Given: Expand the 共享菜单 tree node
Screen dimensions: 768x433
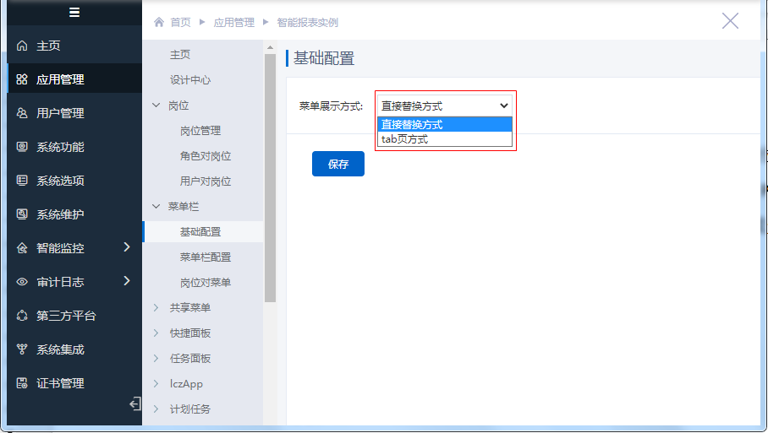Looking at the screenshot, I should coord(156,308).
